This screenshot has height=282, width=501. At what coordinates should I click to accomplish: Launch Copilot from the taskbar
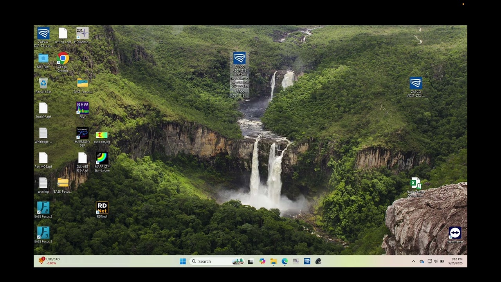point(262,261)
